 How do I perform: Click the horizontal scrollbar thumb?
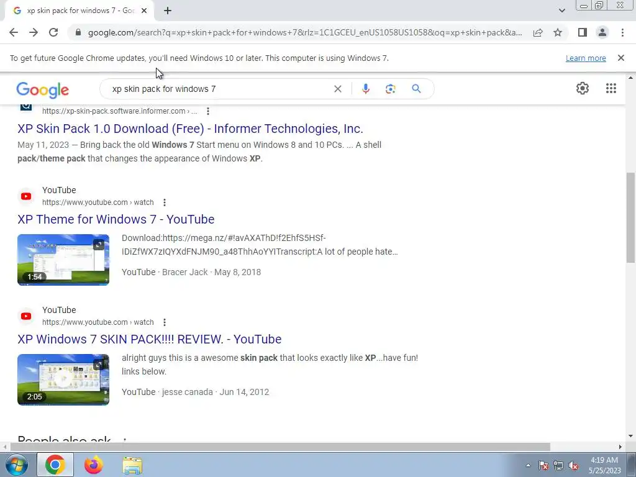(280, 447)
